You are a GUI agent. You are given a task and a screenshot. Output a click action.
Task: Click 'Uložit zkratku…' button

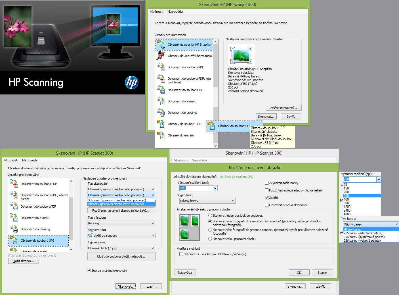23,261
